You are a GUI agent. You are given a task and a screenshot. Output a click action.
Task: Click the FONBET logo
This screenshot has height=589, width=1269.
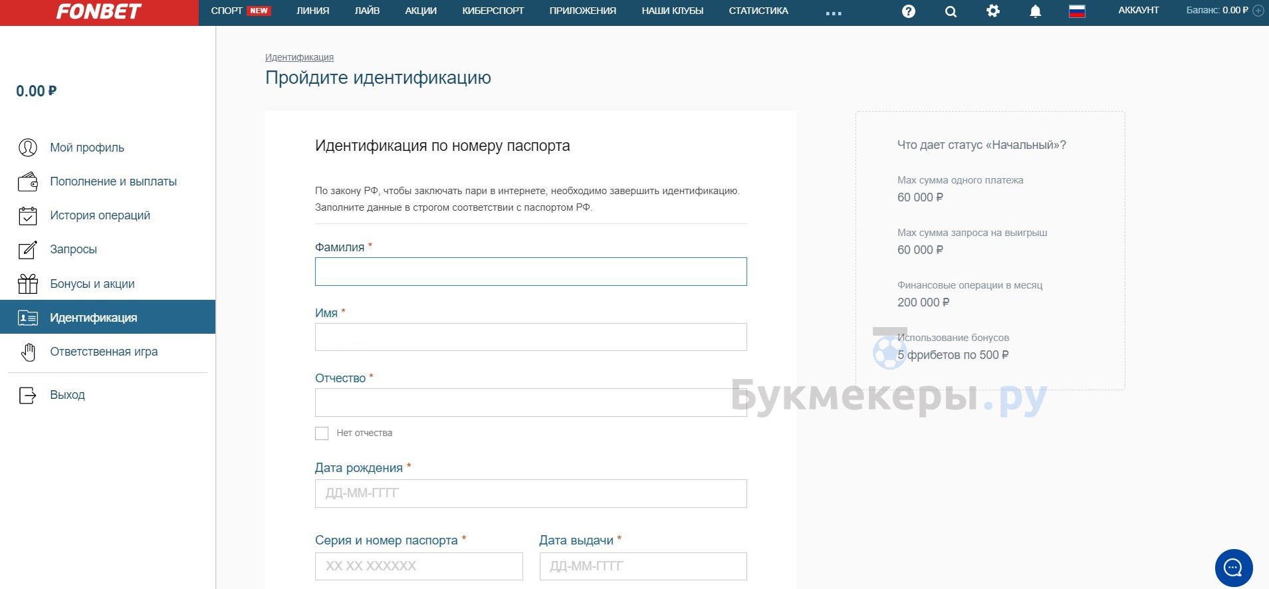click(x=98, y=12)
